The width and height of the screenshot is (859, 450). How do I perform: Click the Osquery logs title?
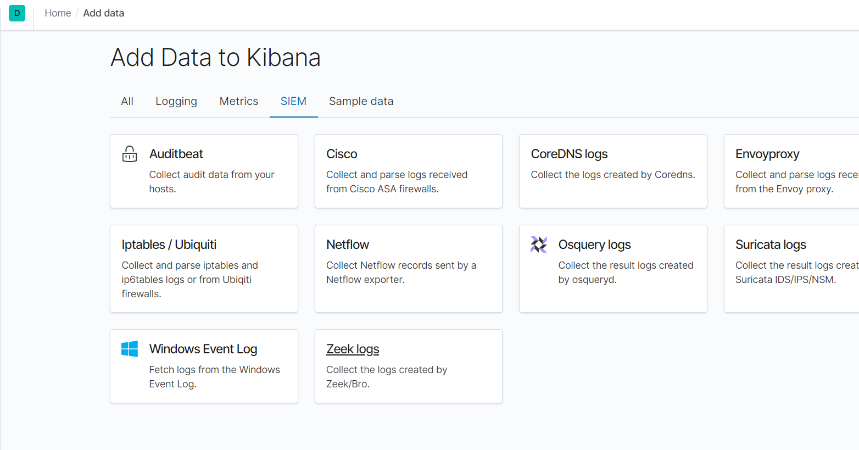[594, 245]
